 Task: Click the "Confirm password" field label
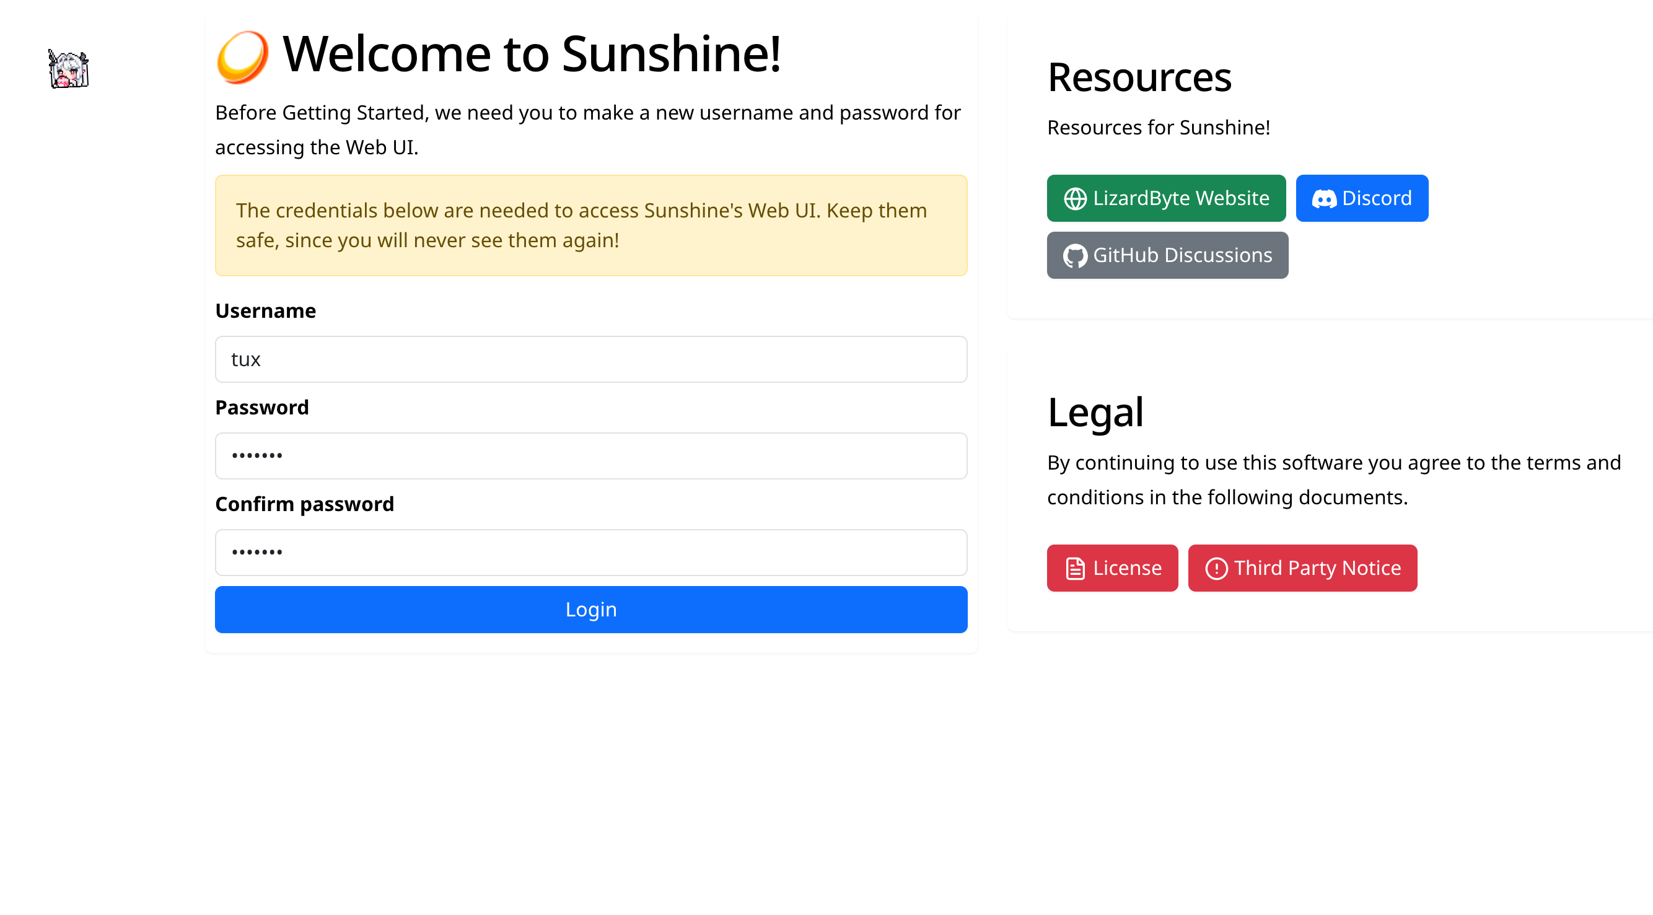point(304,504)
